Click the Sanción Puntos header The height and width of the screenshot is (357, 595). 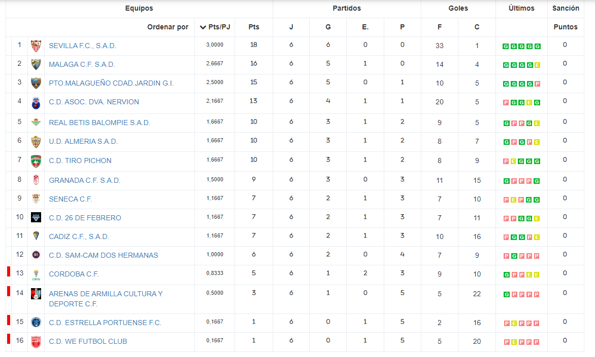click(x=566, y=17)
